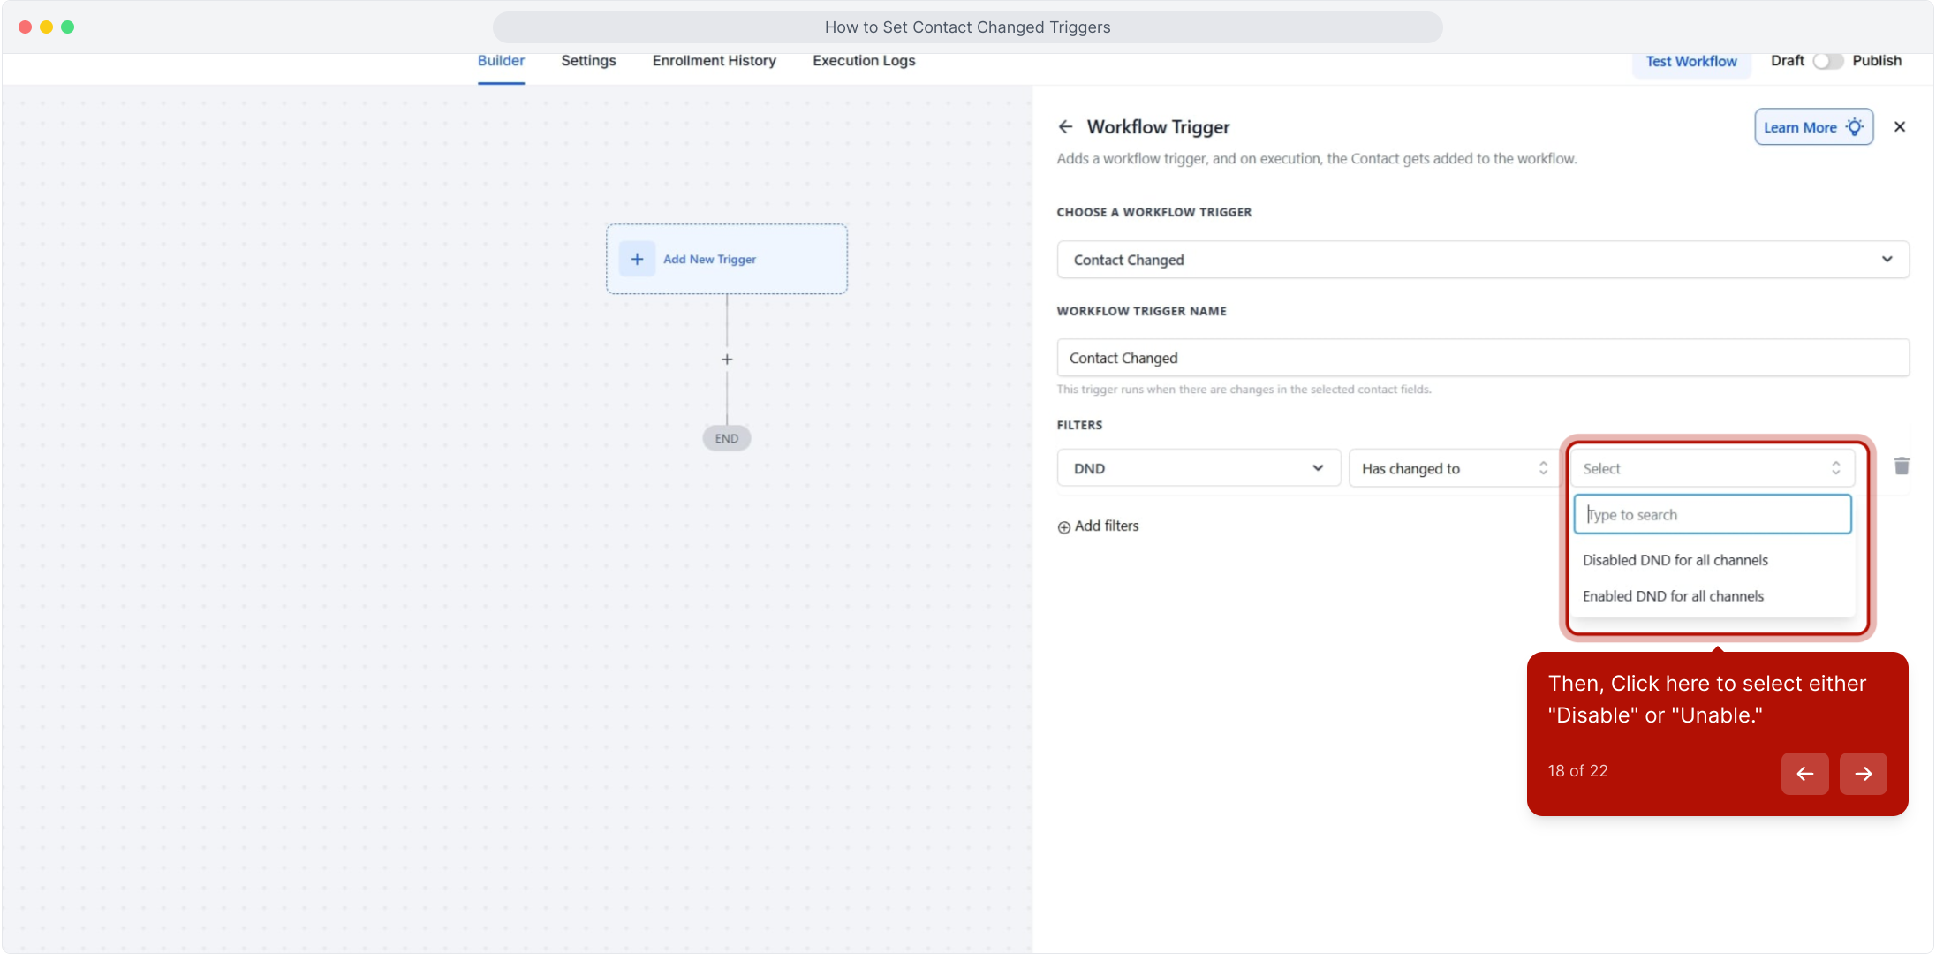The width and height of the screenshot is (1936, 954).
Task: Click the Test Workflow button
Action: click(x=1690, y=62)
